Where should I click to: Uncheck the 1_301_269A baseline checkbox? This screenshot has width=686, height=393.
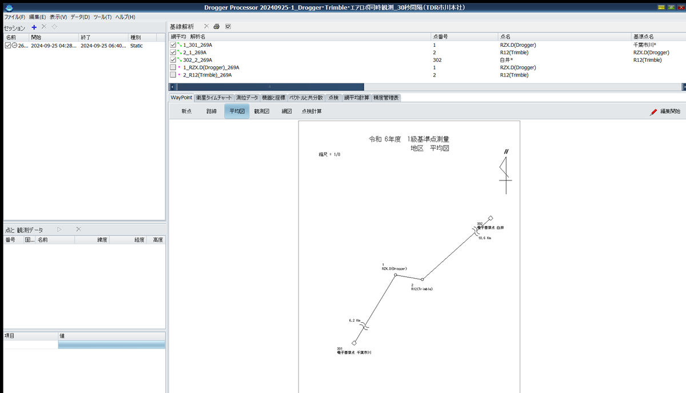point(173,45)
